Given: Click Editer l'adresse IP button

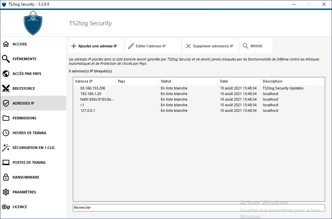Looking at the screenshot, I should [x=153, y=46].
